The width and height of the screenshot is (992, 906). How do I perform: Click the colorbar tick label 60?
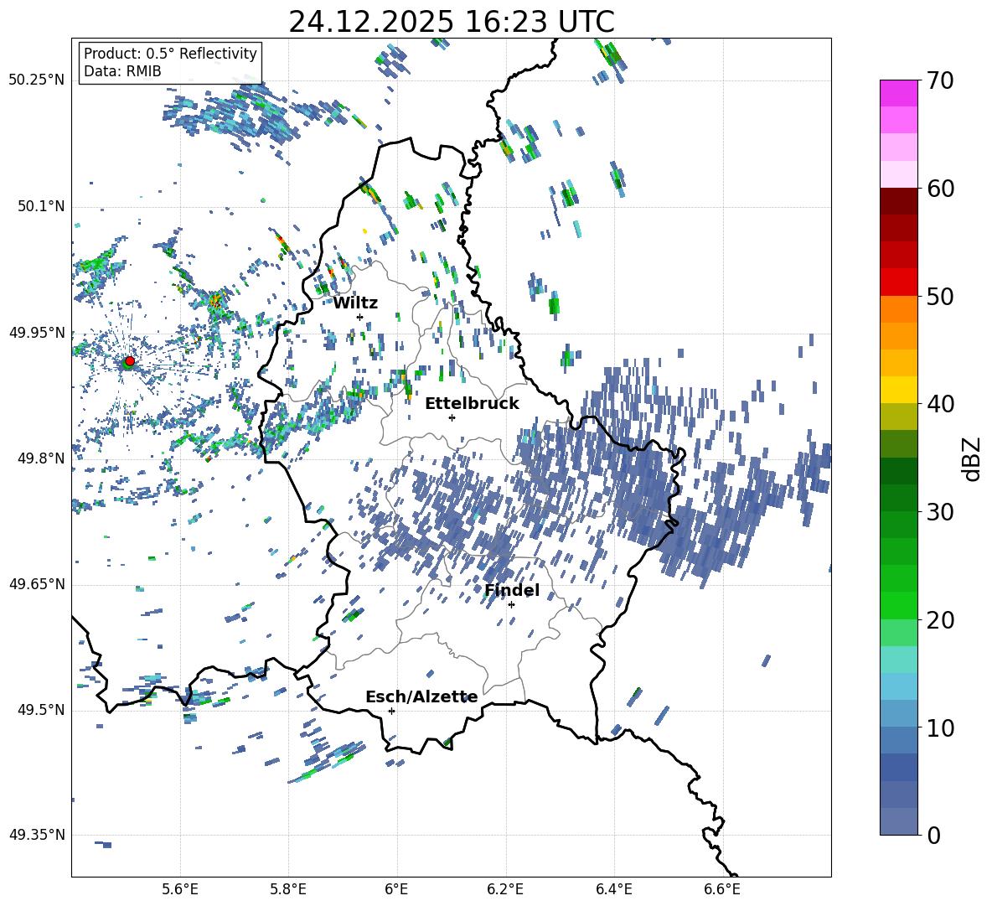pos(940,189)
